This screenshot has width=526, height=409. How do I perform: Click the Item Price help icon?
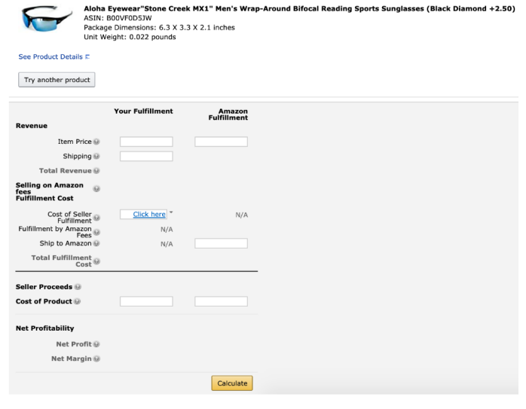click(x=96, y=142)
